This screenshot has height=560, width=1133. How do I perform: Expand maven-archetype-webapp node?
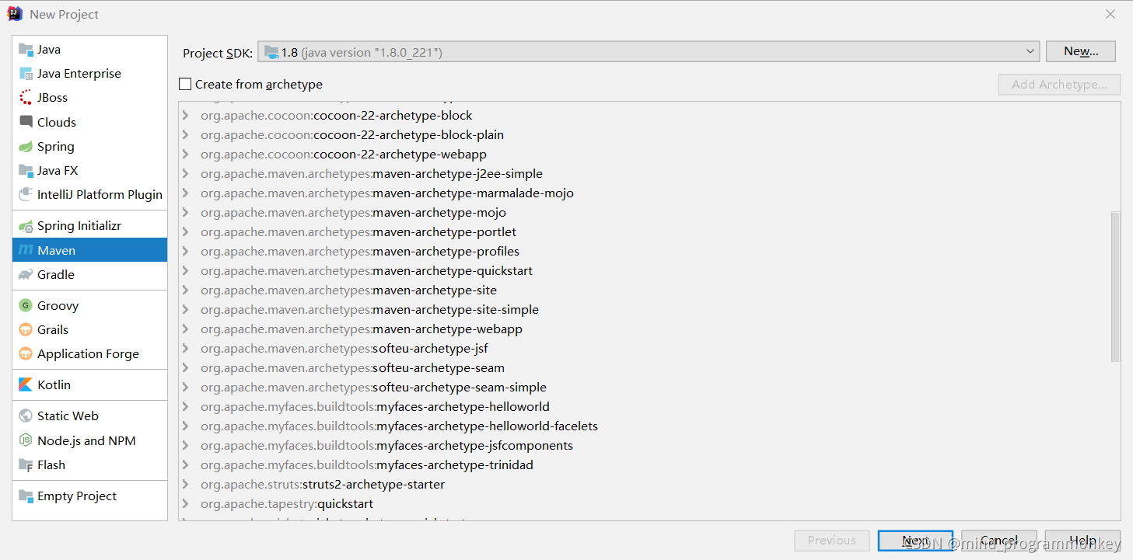[x=185, y=329]
